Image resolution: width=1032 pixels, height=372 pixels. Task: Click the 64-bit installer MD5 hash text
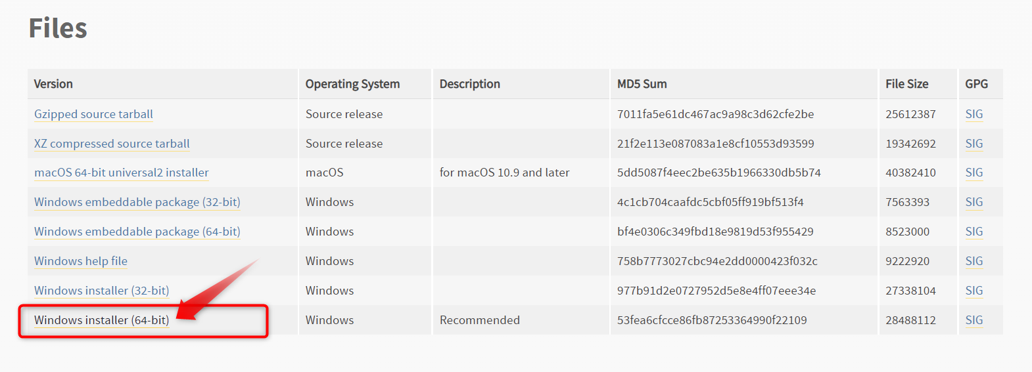click(712, 320)
